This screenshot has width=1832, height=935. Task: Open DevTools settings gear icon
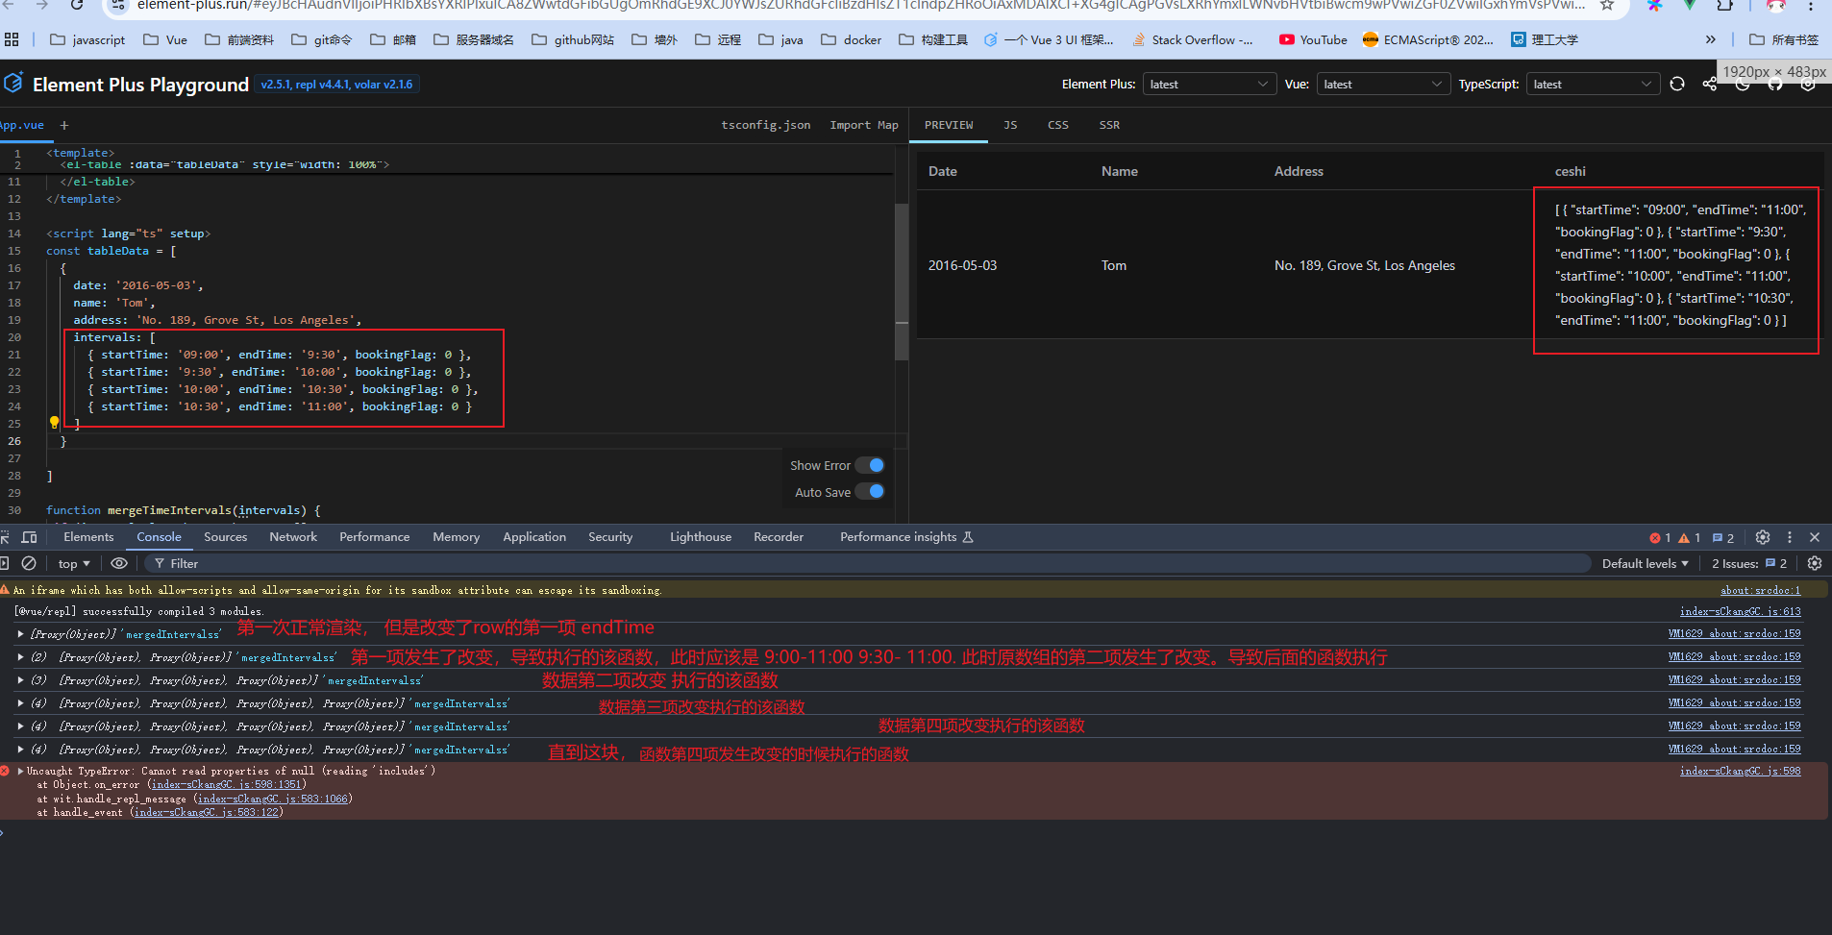(x=1763, y=537)
